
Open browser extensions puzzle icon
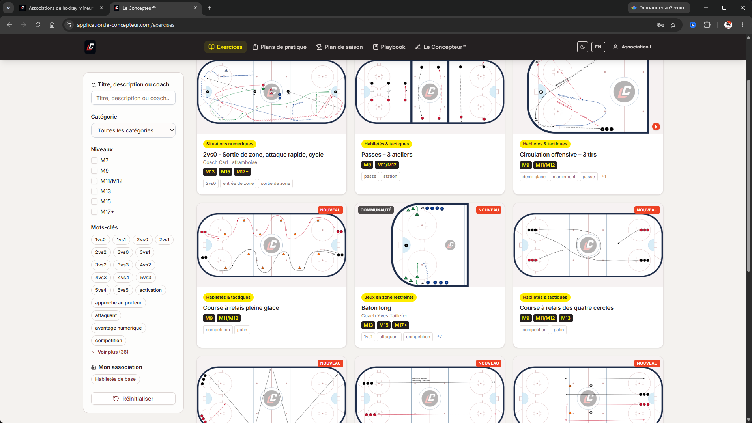click(707, 25)
